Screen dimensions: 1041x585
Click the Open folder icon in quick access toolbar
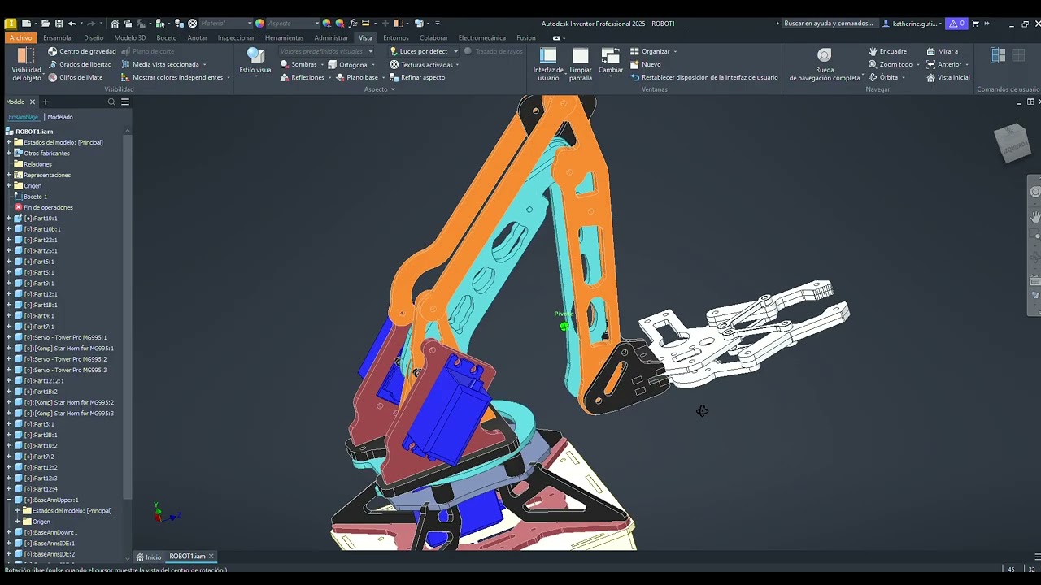point(45,24)
